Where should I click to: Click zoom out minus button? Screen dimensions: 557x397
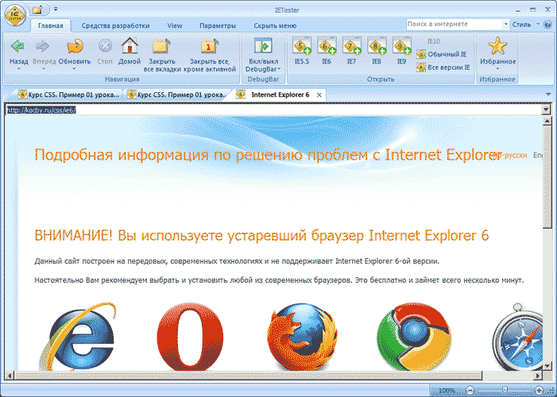(470, 391)
